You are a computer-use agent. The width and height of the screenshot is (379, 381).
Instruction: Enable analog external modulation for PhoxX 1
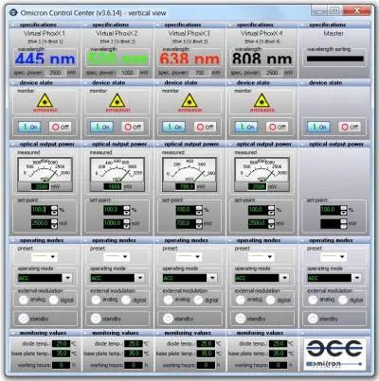[x=24, y=300]
